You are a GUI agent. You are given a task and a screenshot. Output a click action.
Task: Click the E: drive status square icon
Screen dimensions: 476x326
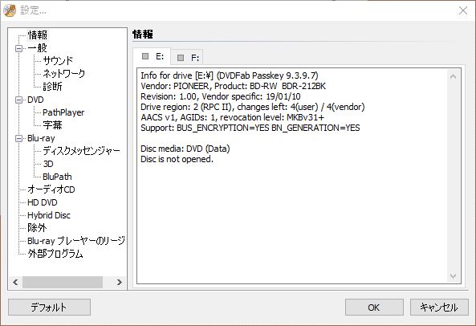(145, 56)
